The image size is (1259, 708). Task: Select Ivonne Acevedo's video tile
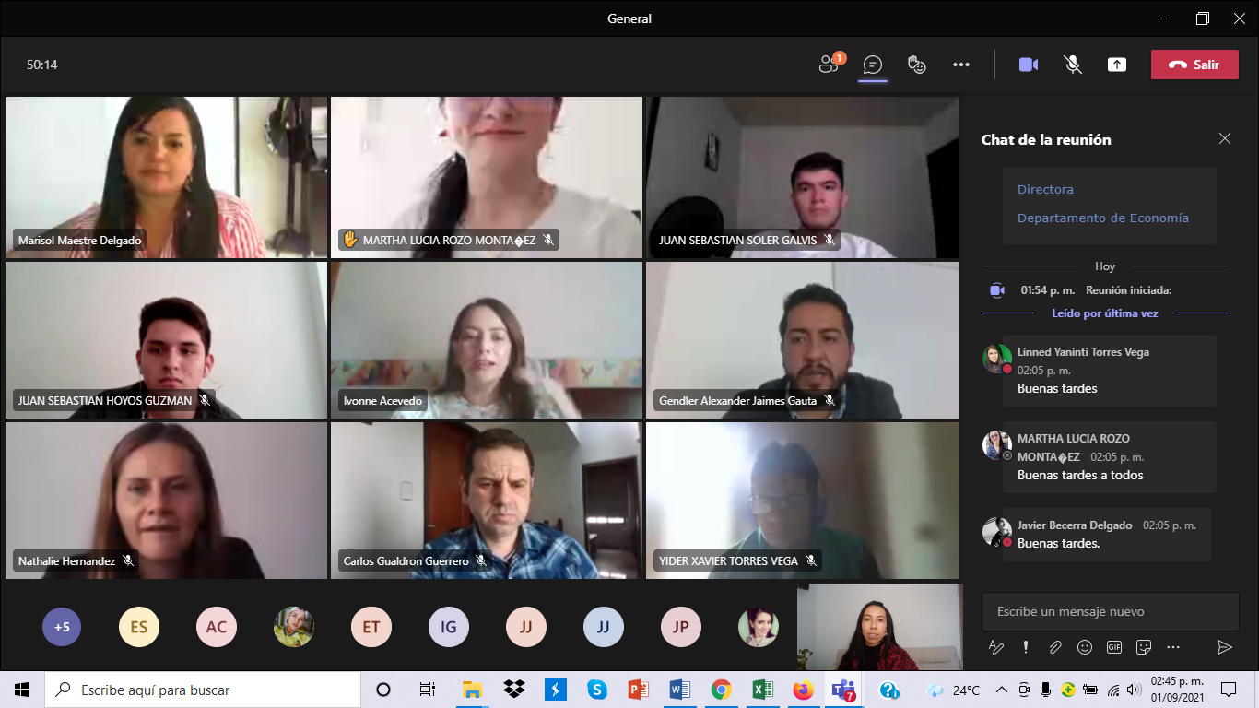coord(487,339)
